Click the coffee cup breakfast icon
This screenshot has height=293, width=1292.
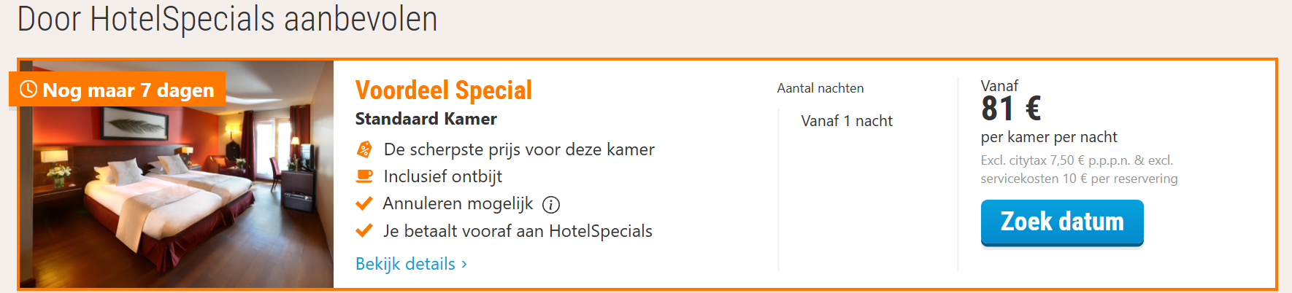pyautogui.click(x=364, y=176)
